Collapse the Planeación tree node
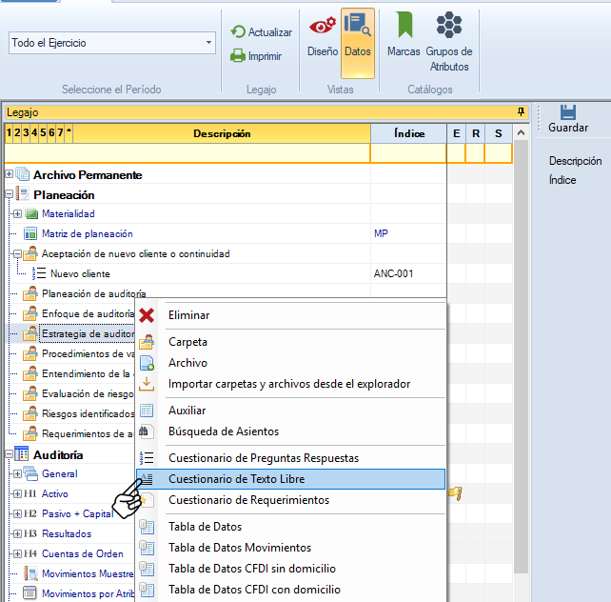 [10, 194]
